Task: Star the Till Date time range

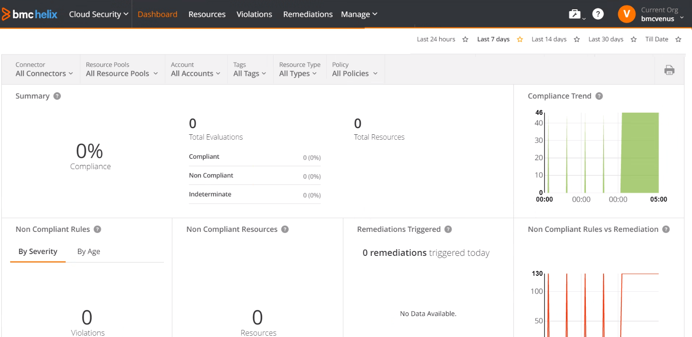Action: tap(678, 39)
